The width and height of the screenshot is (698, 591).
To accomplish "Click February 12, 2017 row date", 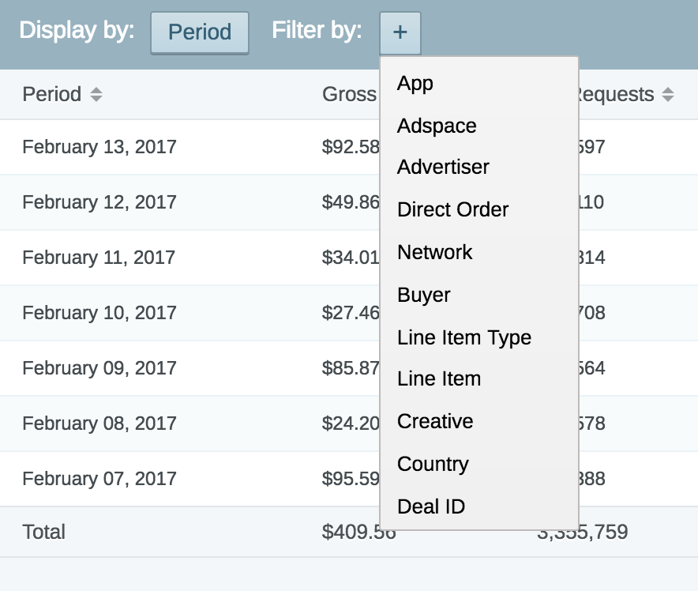I will [99, 202].
